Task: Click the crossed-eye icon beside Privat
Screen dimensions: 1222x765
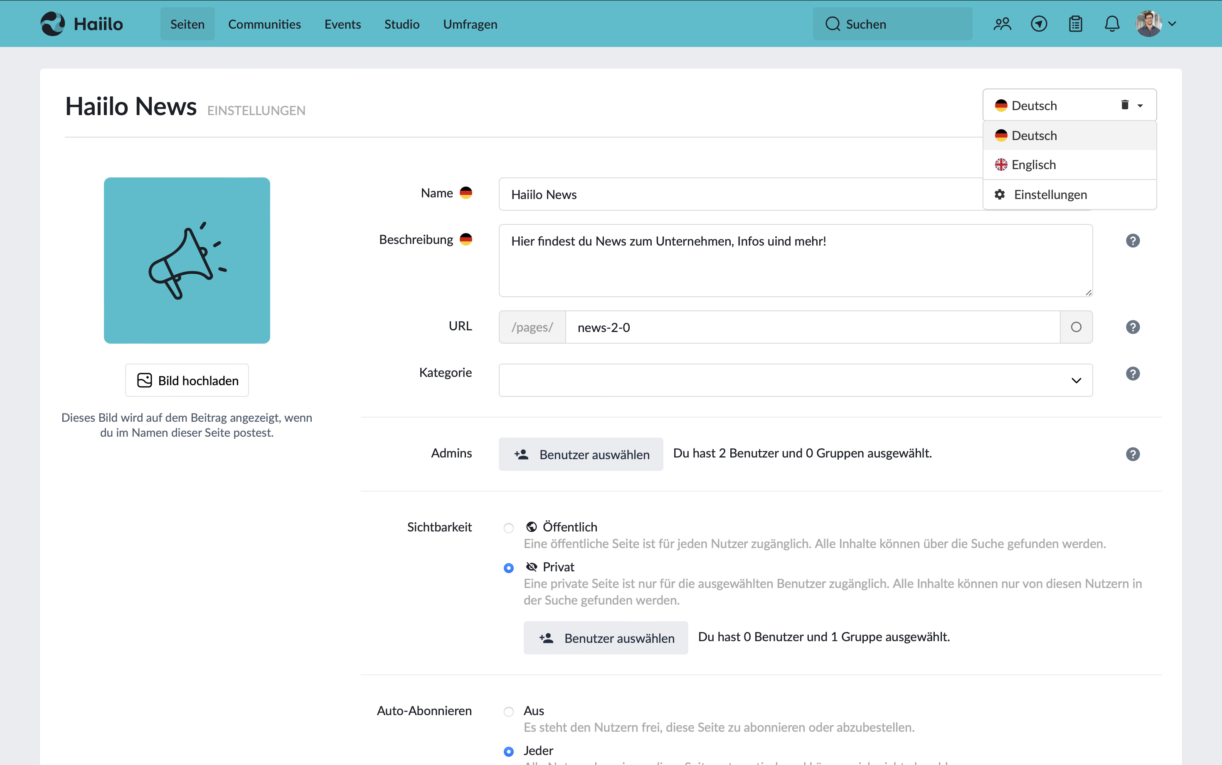Action: pyautogui.click(x=531, y=567)
